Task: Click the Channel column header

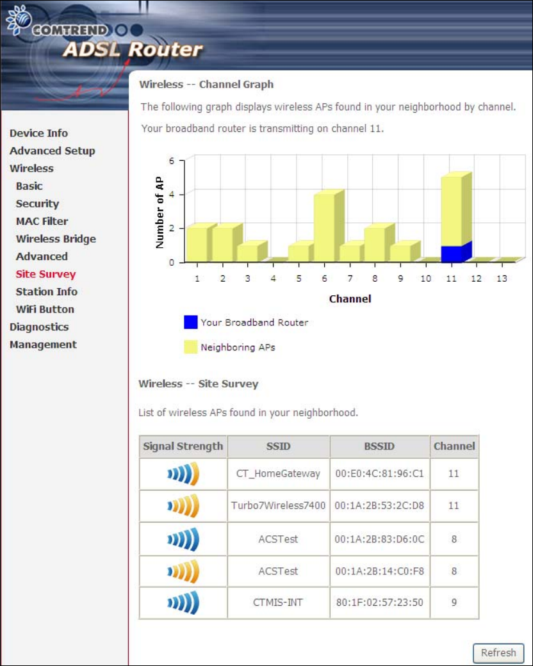Action: click(x=454, y=446)
